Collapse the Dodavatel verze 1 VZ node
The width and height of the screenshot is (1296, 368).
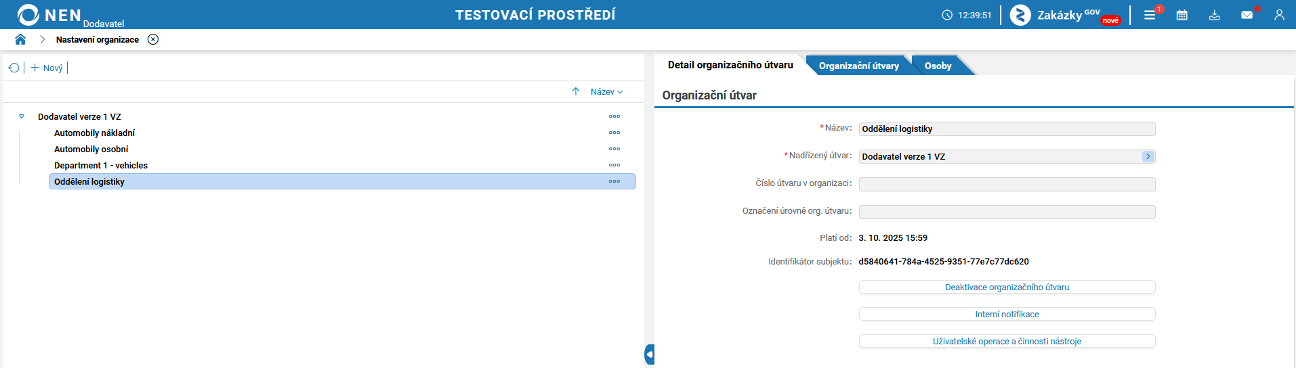(22, 116)
